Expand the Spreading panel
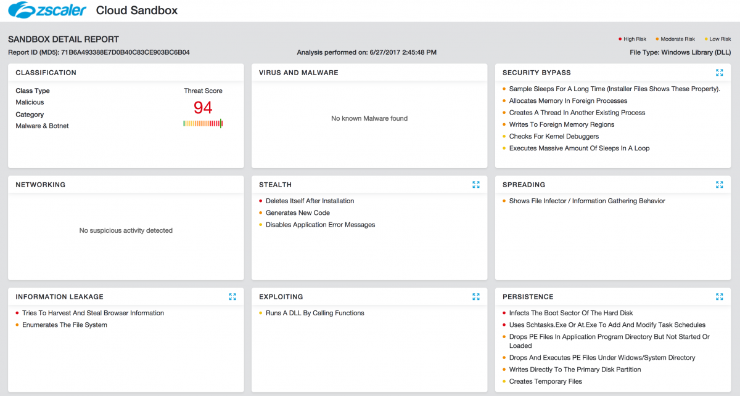Image resolution: width=740 pixels, height=396 pixels. pos(719,185)
